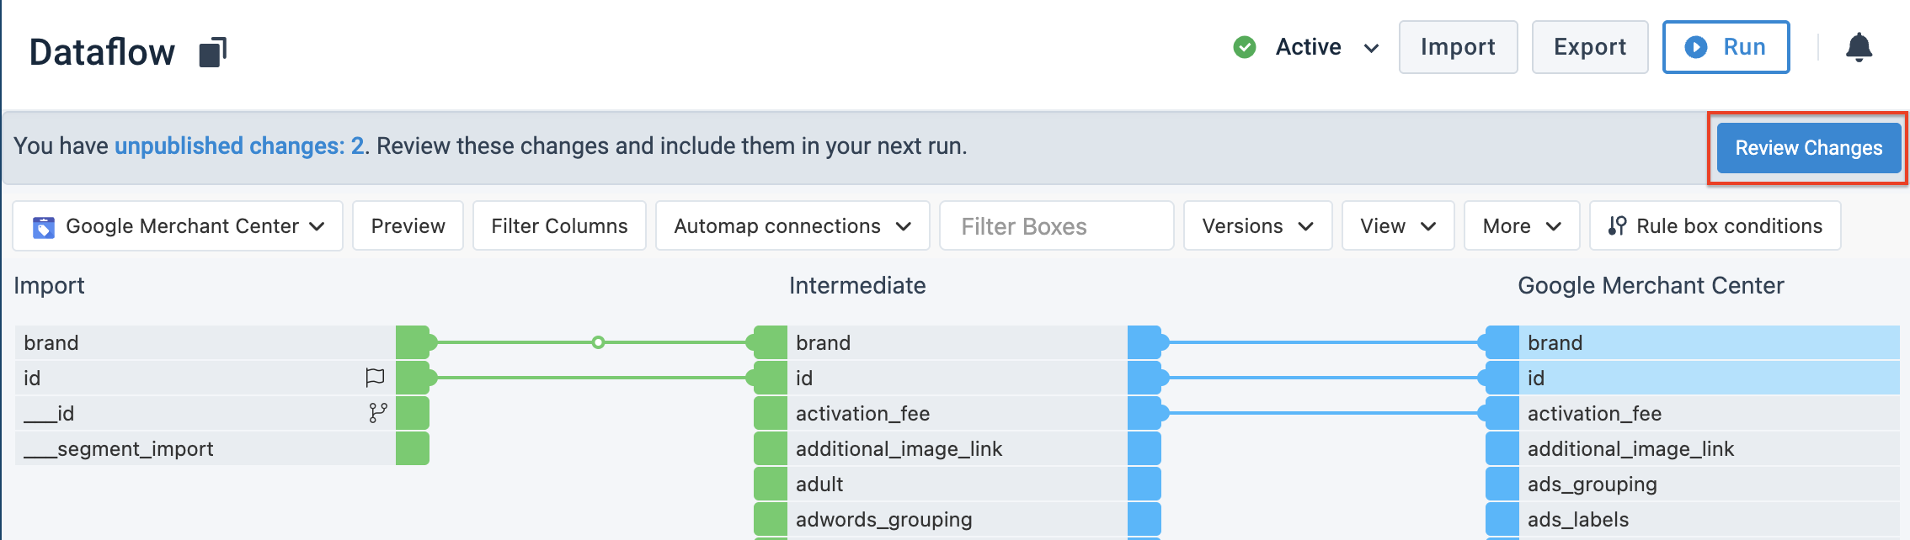Image resolution: width=1910 pixels, height=540 pixels.
Task: Click blue input box of Merchant Center activation_fee
Action: (x=1502, y=413)
